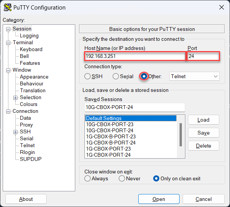
Task: Select 1G-CBOX-B-PORT-23 saved session
Action: [111, 136]
